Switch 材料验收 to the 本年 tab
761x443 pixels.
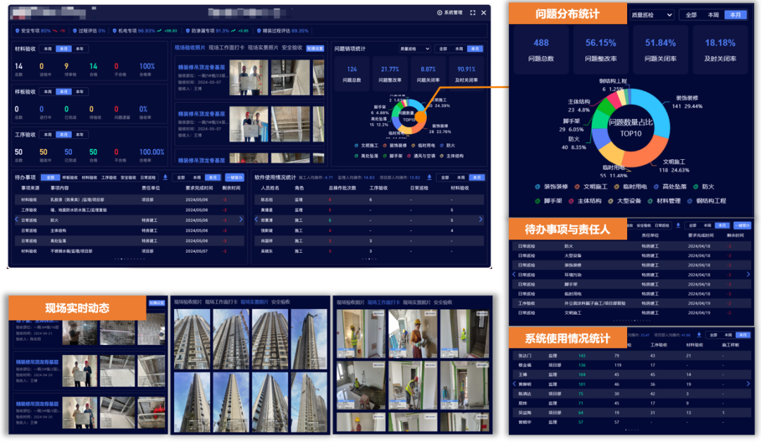(x=79, y=49)
